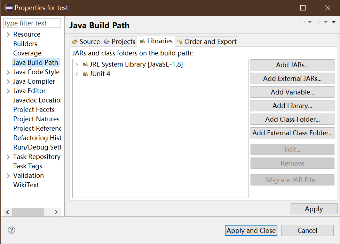Click the sidebar horizontal scrollbar thumb

pyautogui.click(x=28, y=212)
